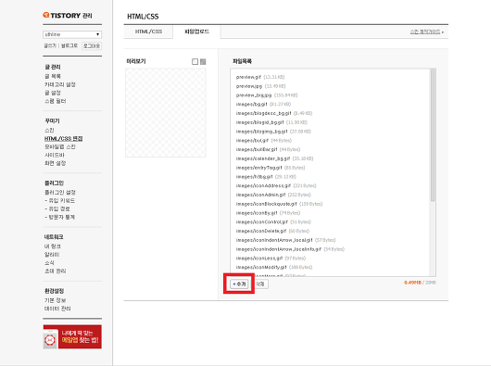Open 모바일웹 스킨 in sidebar
The width and height of the screenshot is (491, 366).
point(60,146)
